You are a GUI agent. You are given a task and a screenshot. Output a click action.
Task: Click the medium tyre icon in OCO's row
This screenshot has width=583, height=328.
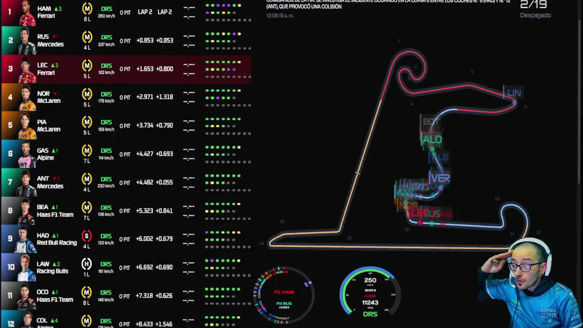[x=87, y=293]
